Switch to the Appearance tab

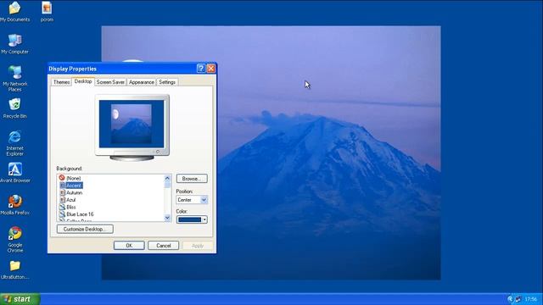[x=142, y=82]
